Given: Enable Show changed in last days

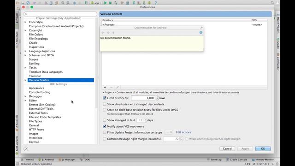Looking at the screenshot, I should [x=105, y=120].
